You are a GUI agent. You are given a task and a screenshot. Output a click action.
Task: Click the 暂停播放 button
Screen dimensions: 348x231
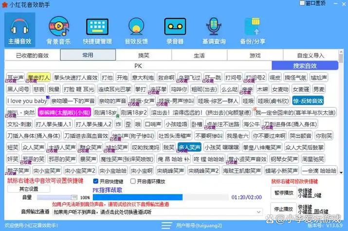coord(284,193)
